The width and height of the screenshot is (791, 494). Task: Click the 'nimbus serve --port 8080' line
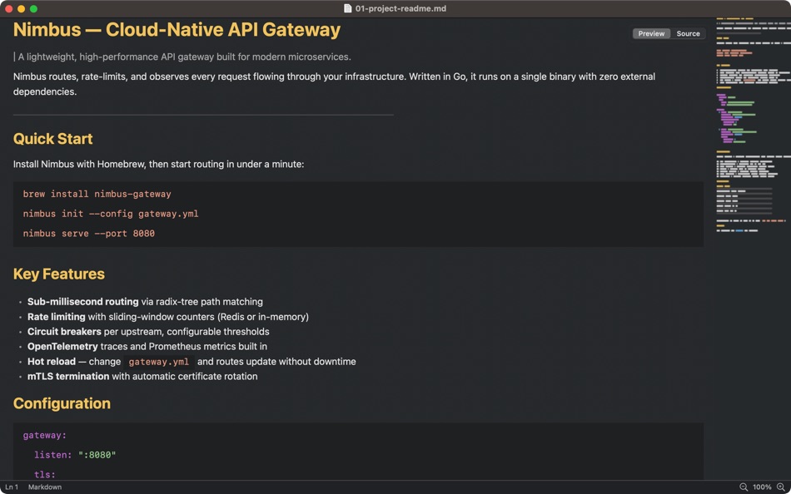coord(89,234)
